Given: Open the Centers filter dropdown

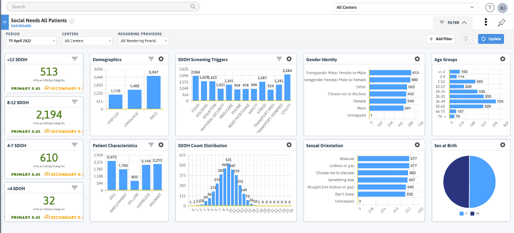Looking at the screenshot, I should pyautogui.click(x=87, y=41).
